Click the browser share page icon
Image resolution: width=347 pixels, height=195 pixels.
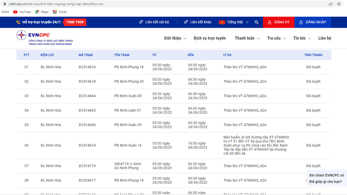[x=331, y=4]
